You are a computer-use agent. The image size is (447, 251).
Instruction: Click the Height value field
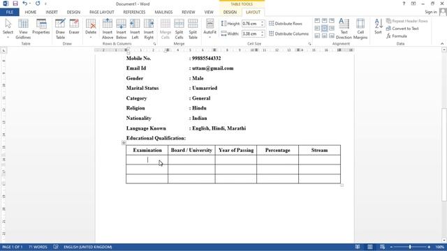(x=251, y=24)
